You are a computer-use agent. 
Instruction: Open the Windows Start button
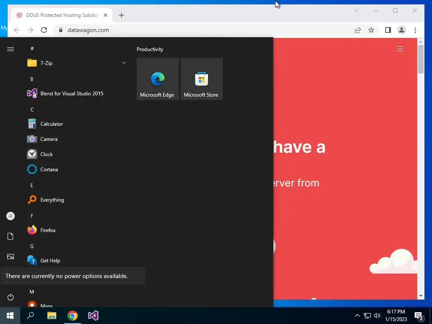click(x=10, y=316)
